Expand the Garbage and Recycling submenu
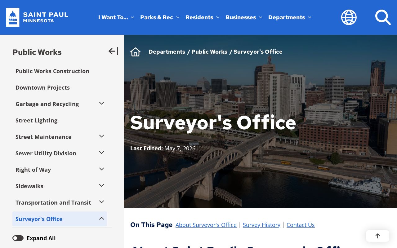 coord(101,103)
